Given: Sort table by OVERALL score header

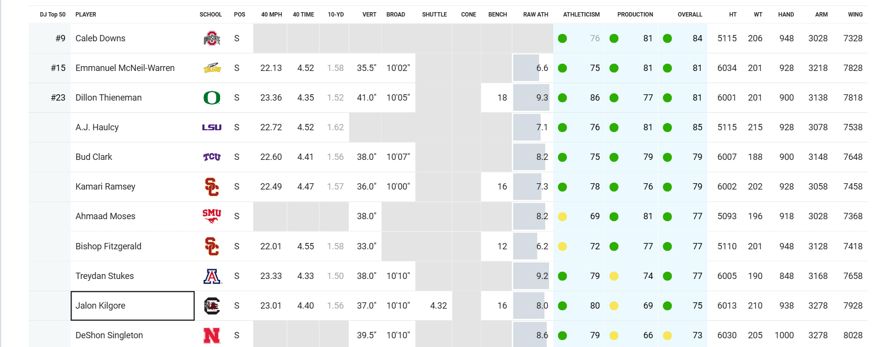Looking at the screenshot, I should [690, 15].
